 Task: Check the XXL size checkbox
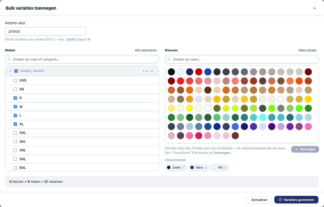click(15, 133)
